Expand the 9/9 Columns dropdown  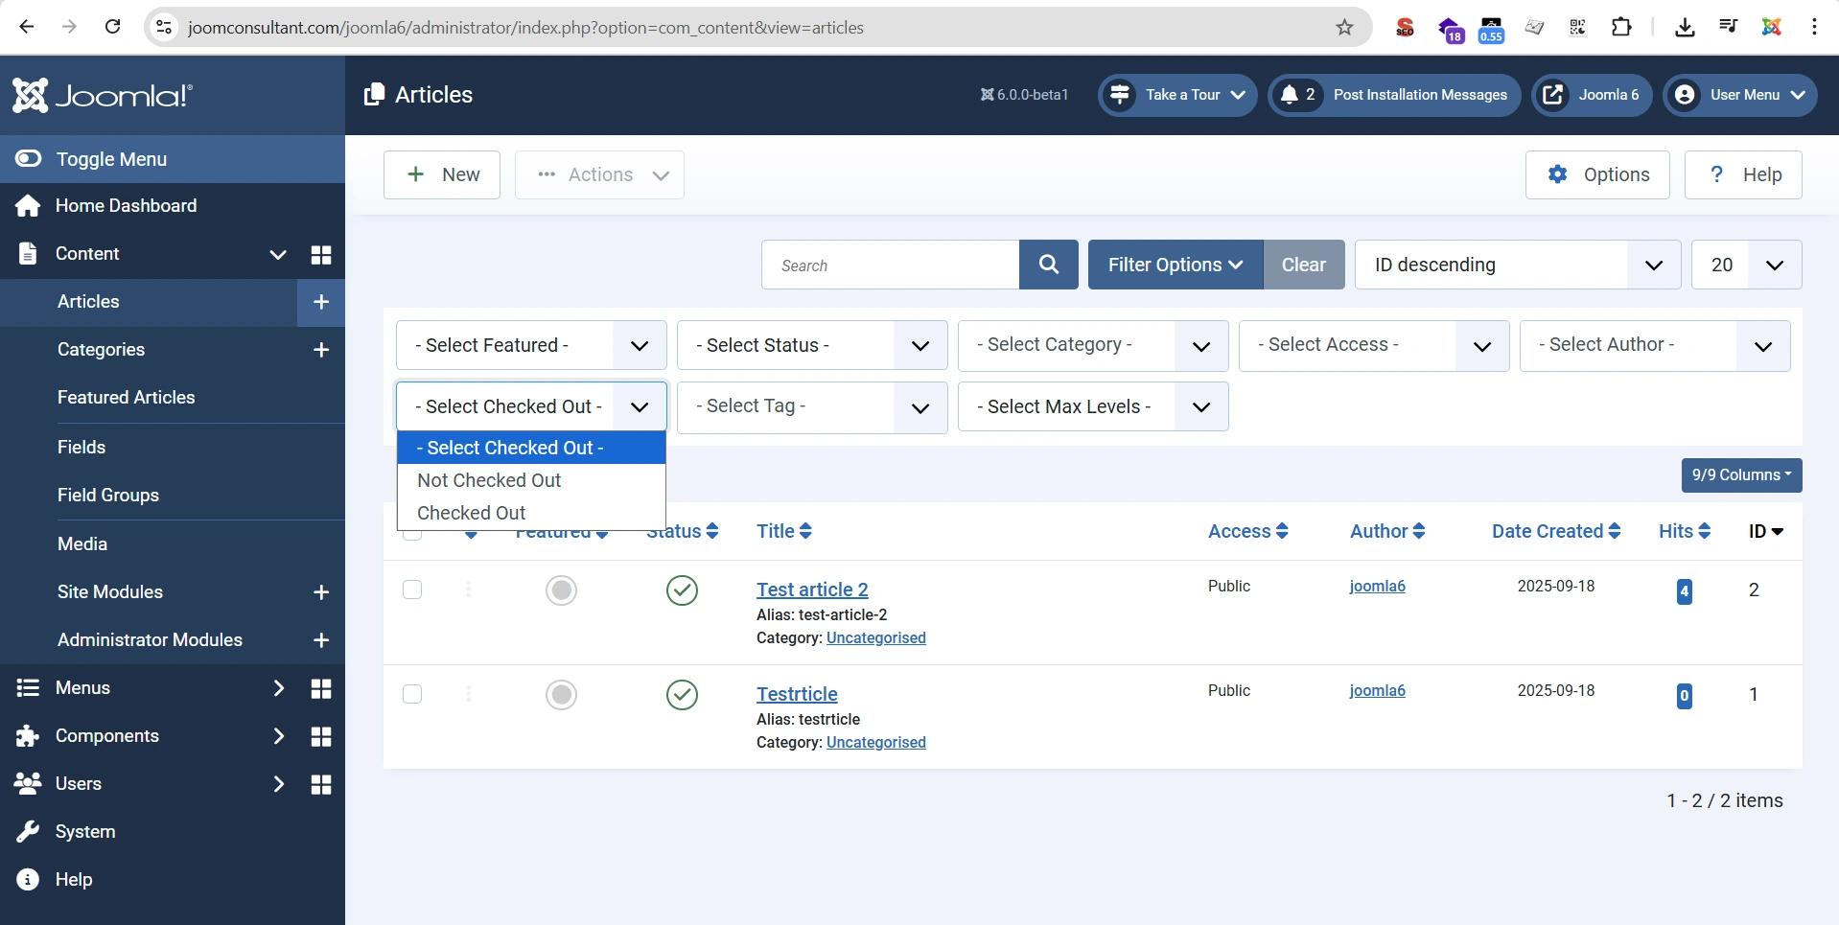pyautogui.click(x=1740, y=475)
